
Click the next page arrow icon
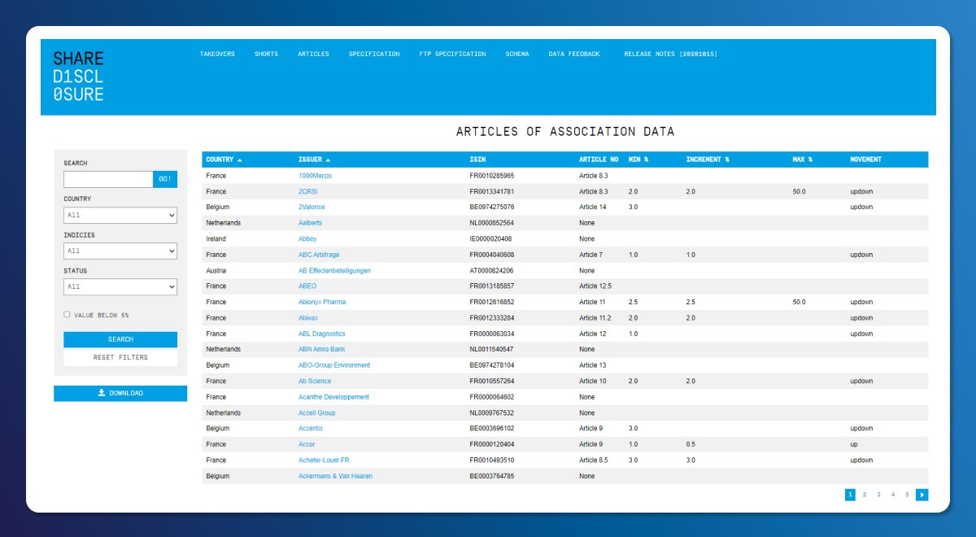click(x=922, y=495)
